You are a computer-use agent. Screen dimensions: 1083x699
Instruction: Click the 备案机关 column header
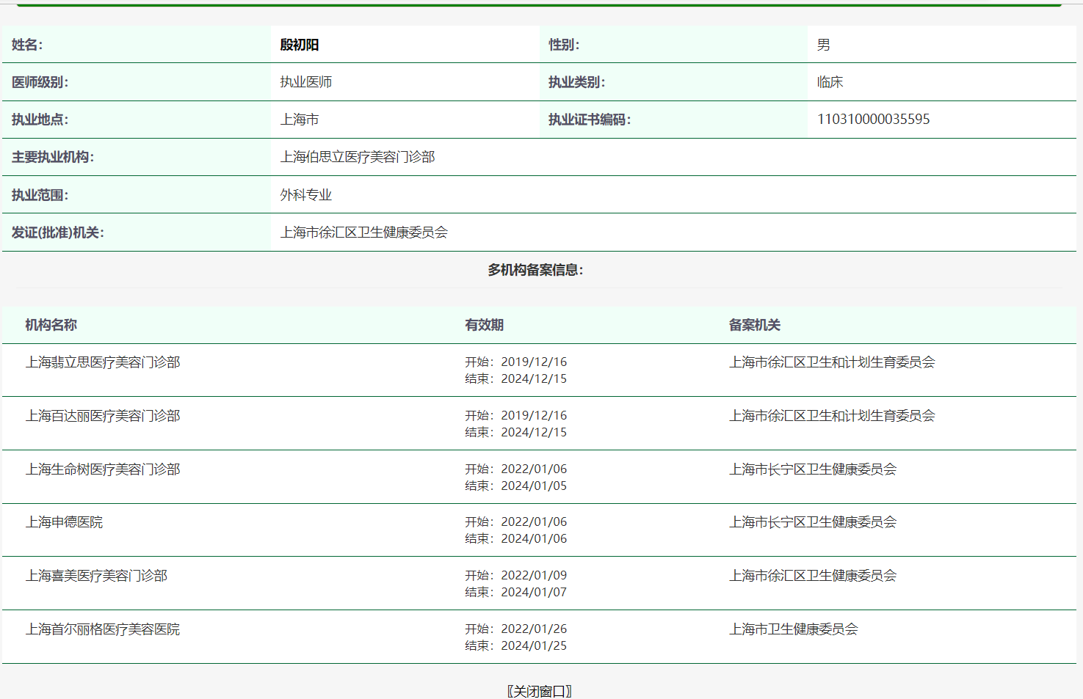pos(755,325)
